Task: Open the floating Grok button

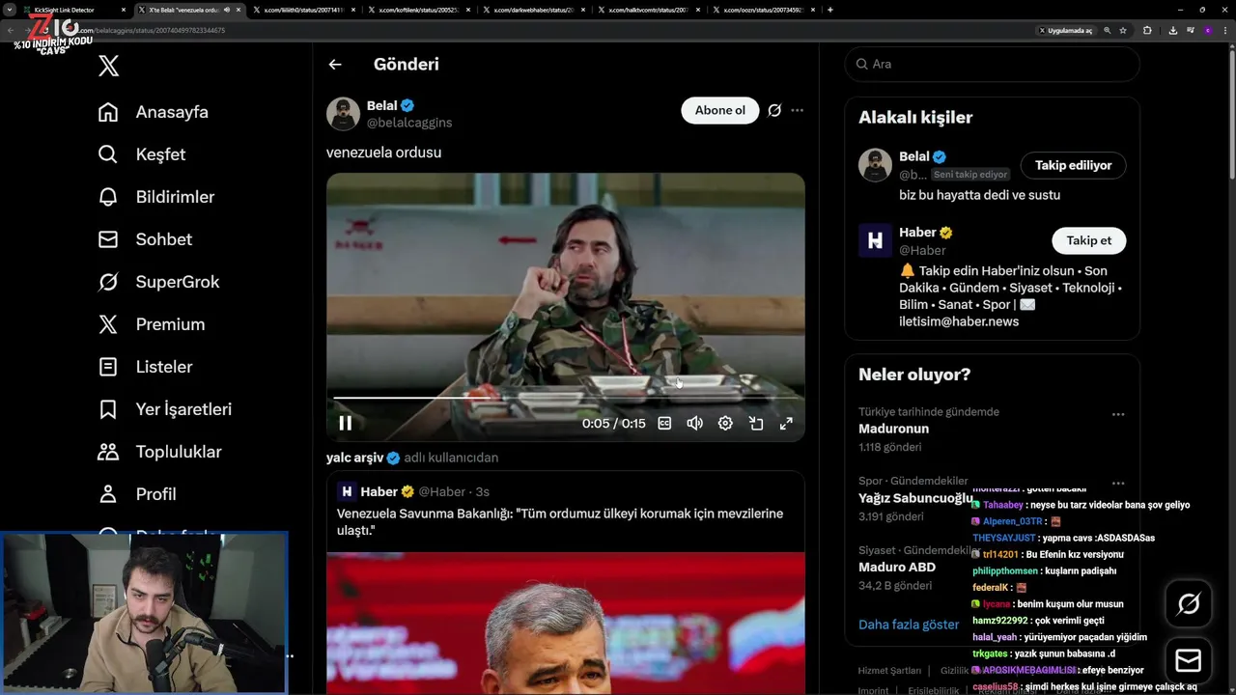Action: tap(1189, 604)
